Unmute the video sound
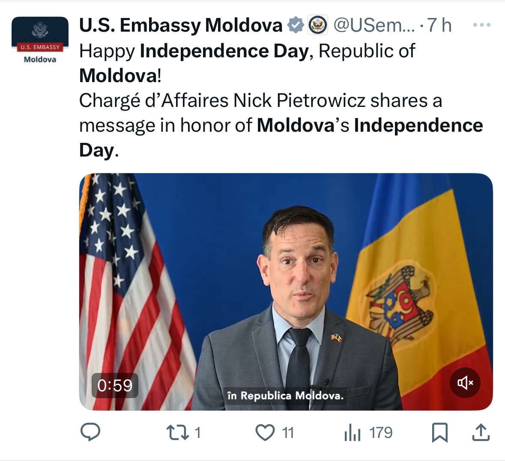 click(x=465, y=383)
